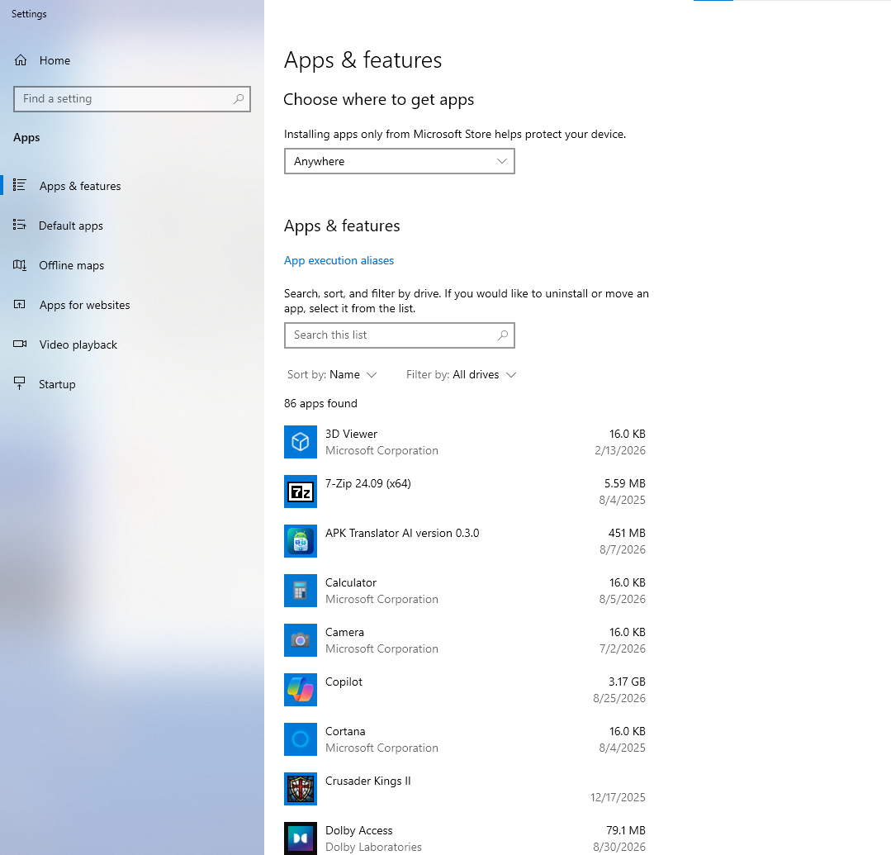
Task: Click the Copilot app icon
Action: click(x=301, y=690)
